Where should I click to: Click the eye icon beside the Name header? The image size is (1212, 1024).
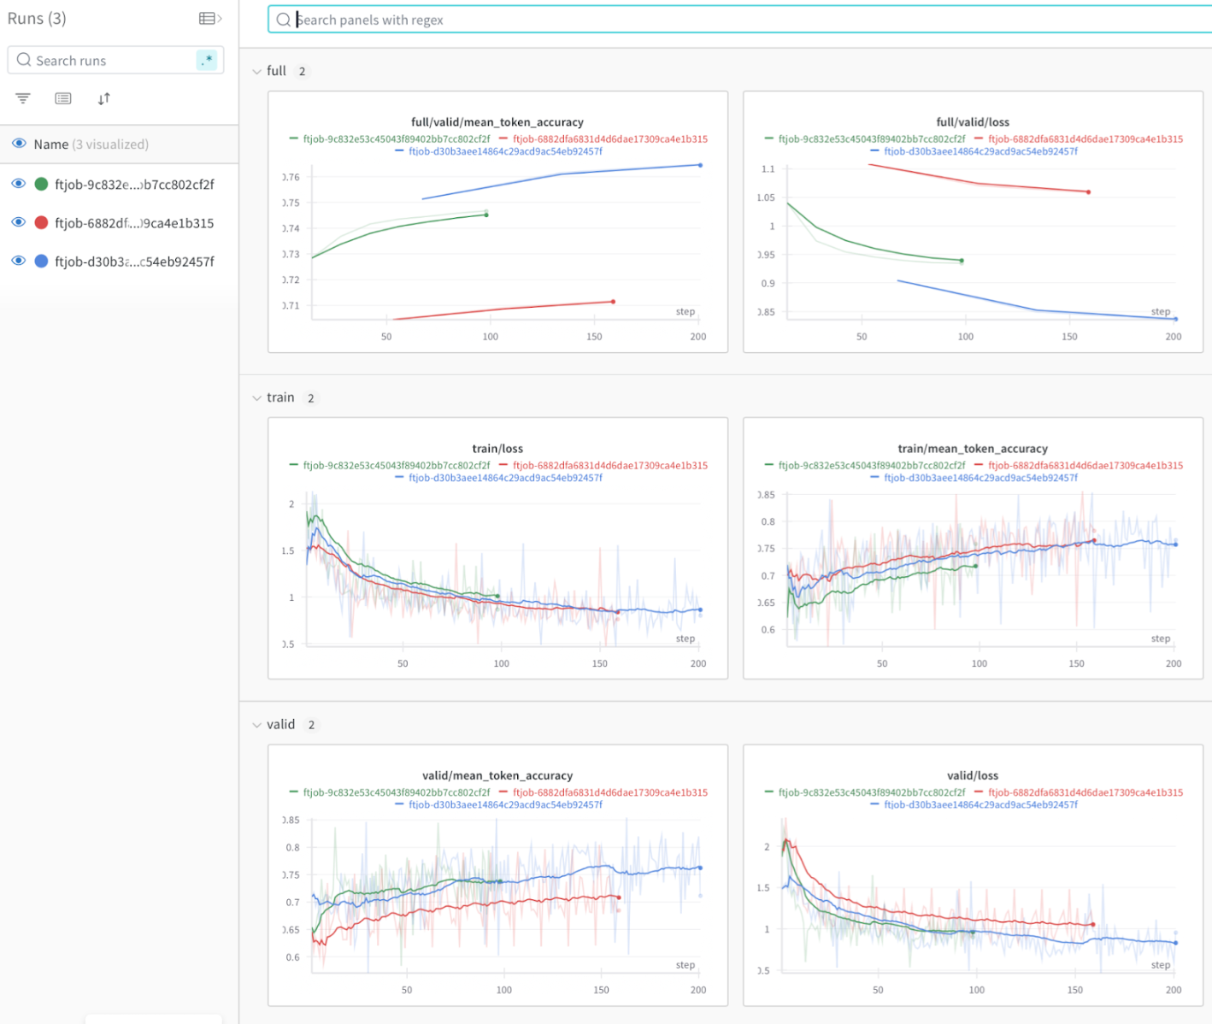coord(18,144)
